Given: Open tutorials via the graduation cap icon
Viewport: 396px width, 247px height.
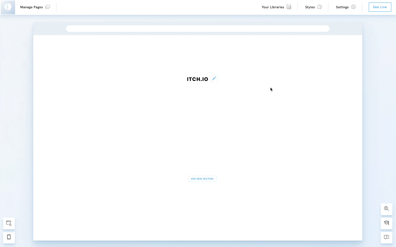Looking at the screenshot, I should (x=387, y=223).
